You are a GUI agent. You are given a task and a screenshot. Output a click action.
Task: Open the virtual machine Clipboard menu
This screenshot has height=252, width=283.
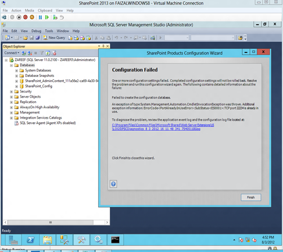[x=45, y=10]
